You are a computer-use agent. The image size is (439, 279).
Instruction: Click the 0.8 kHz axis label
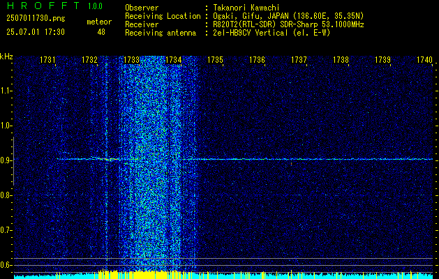(6, 195)
